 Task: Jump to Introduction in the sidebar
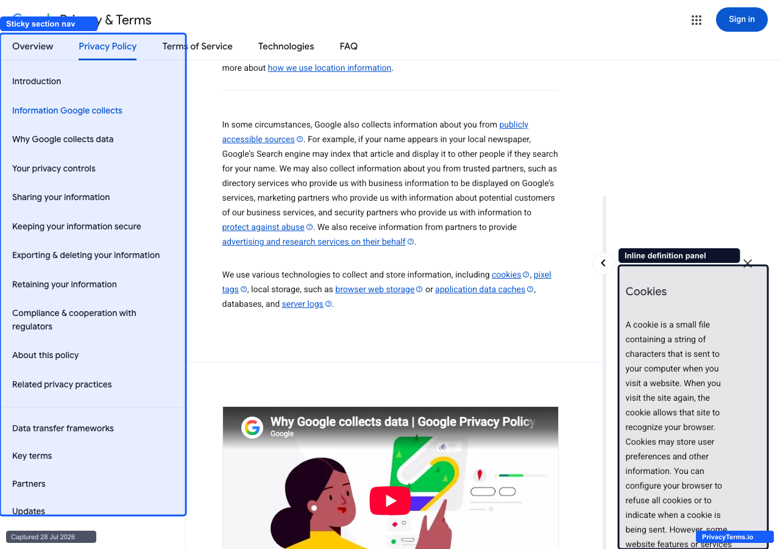[x=37, y=81]
